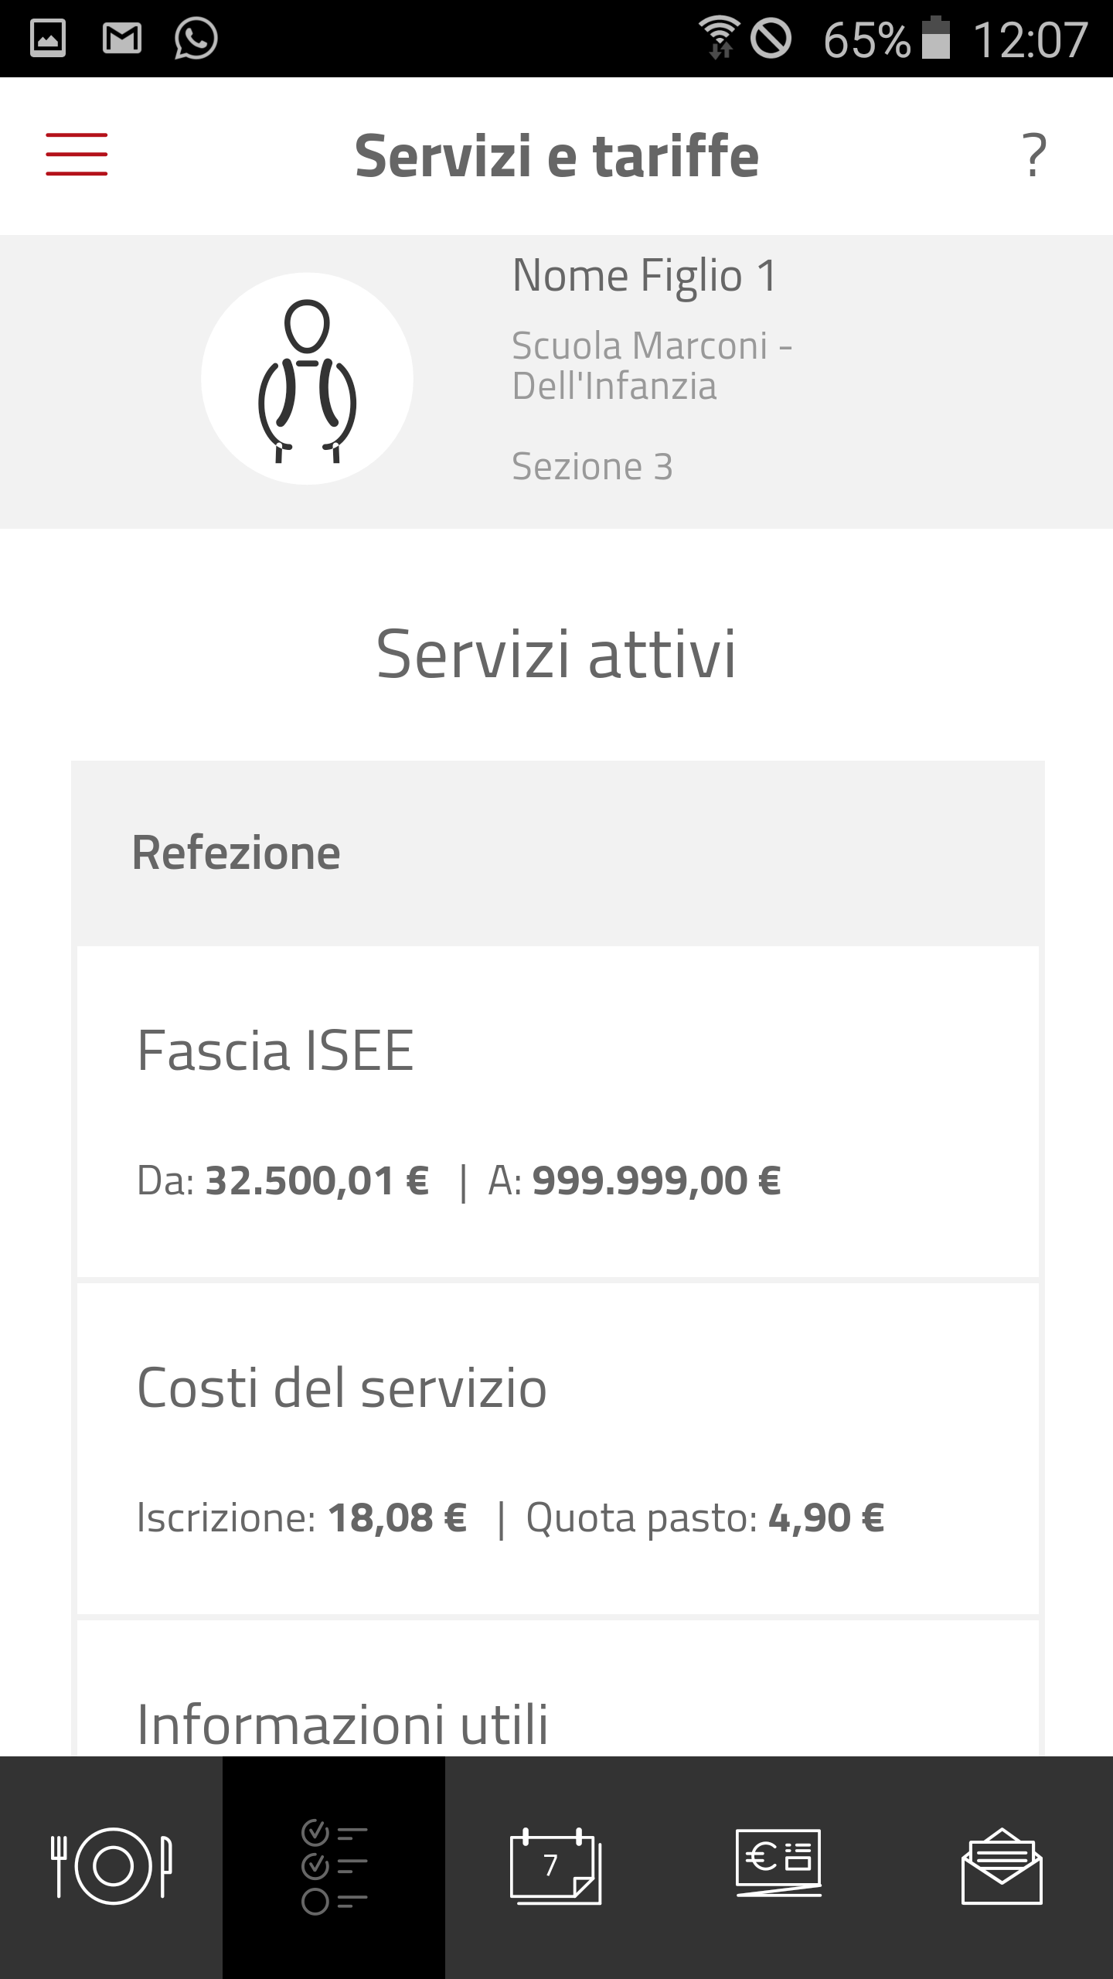Viewport: 1113px width, 1979px height.
Task: Open the messages envelope tab icon
Action: 1002,1866
